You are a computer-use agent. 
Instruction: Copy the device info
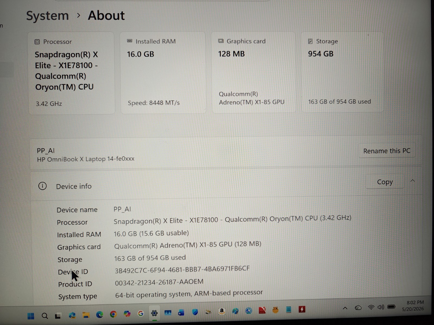tap(385, 182)
